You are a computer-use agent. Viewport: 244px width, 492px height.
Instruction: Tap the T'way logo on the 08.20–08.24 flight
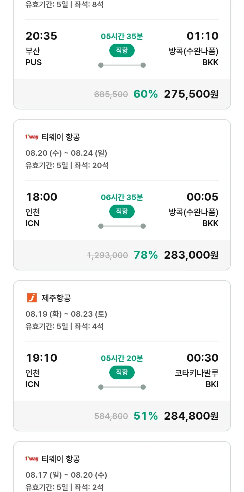pyautogui.click(x=32, y=137)
